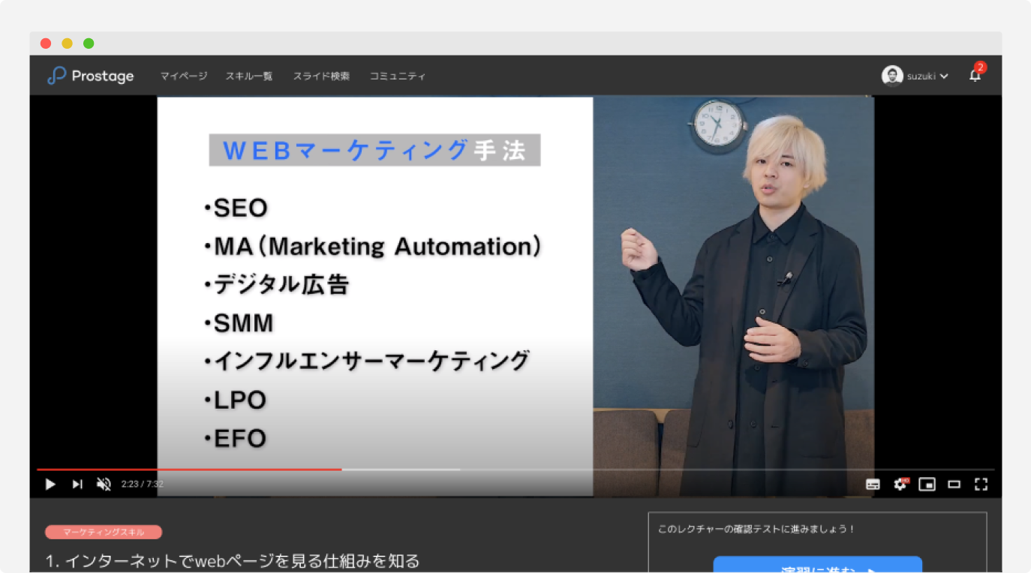Viewport: 1031px width, 573px height.
Task: Open the スライド検索 menu item
Action: pyautogui.click(x=321, y=76)
